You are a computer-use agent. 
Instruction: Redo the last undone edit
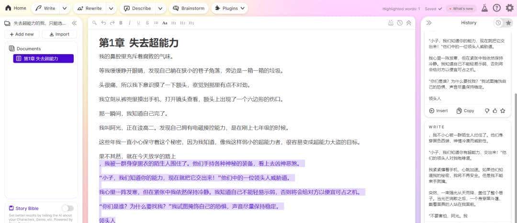point(112,22)
